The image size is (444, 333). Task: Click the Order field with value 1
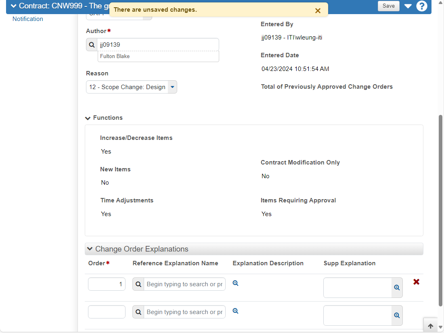pos(107,284)
